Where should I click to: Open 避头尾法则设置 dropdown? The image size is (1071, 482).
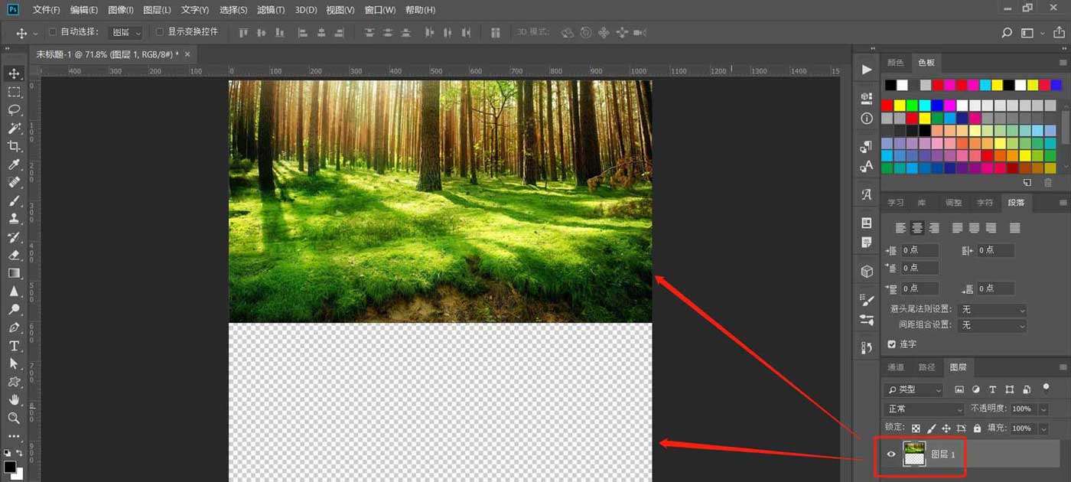[993, 309]
